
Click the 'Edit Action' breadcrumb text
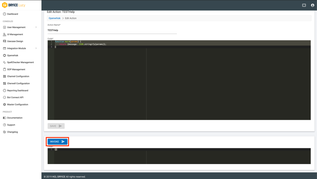71,18
